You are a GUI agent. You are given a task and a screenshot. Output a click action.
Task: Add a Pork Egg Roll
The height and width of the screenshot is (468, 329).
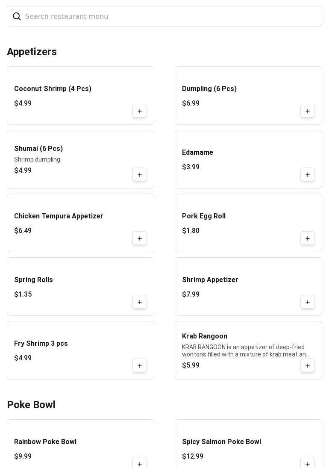[308, 238]
